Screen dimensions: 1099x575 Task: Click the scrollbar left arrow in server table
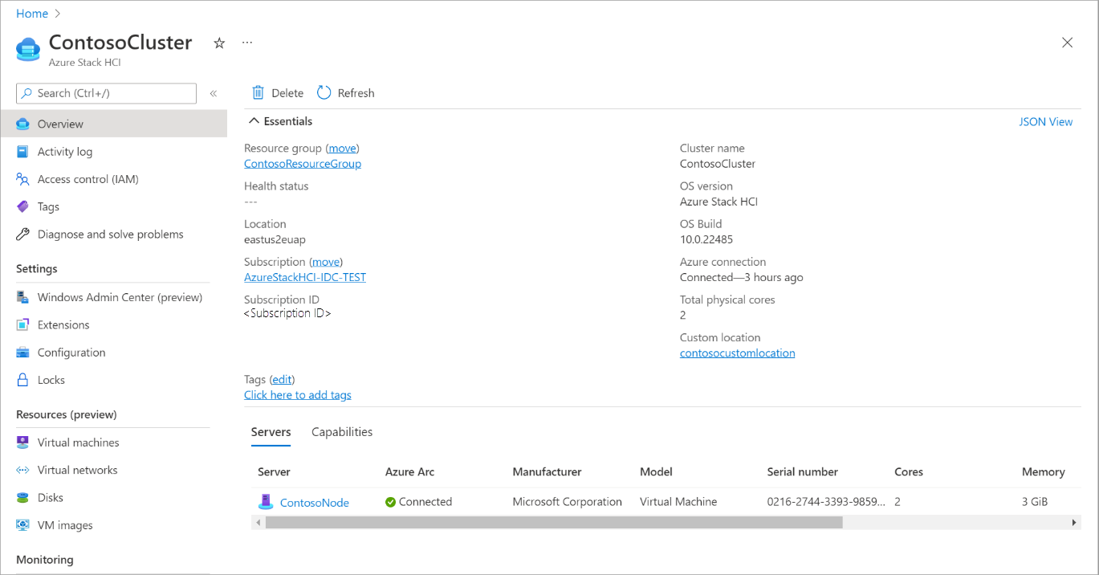[x=258, y=523]
